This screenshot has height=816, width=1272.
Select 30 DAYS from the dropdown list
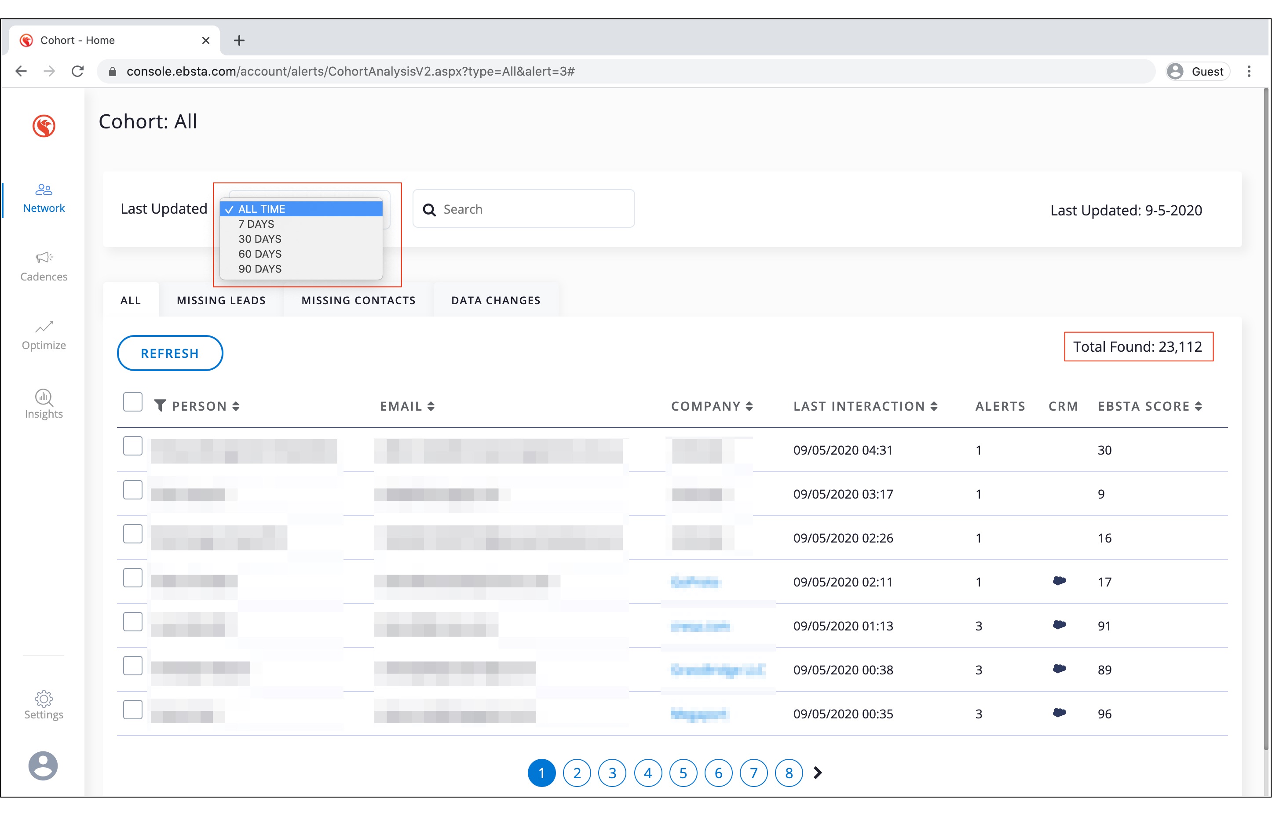pyautogui.click(x=260, y=239)
